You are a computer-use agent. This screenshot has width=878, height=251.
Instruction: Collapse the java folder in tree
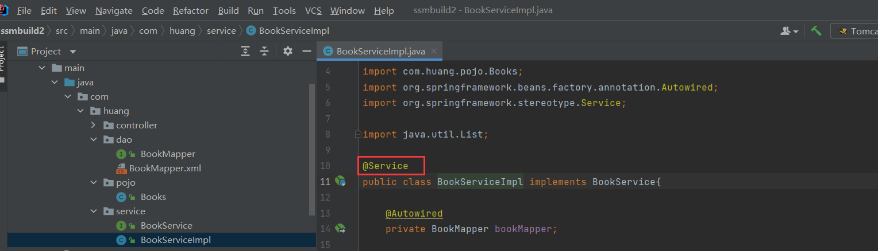(x=55, y=82)
